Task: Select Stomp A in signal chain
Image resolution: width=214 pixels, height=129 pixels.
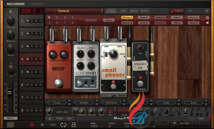Action: [x=127, y=17]
